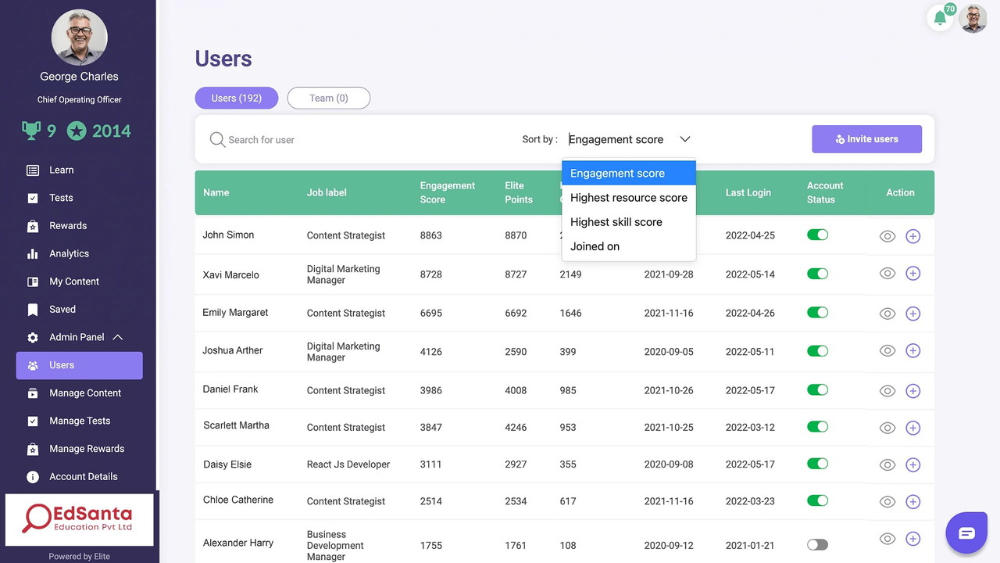Go to Saved items in sidebar
This screenshot has width=1000, height=563.
[x=62, y=310]
